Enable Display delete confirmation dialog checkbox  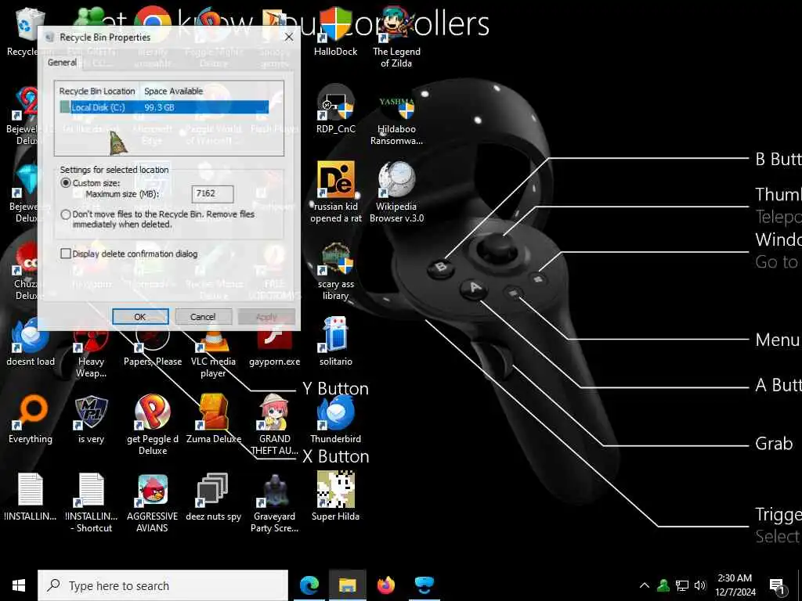click(66, 254)
